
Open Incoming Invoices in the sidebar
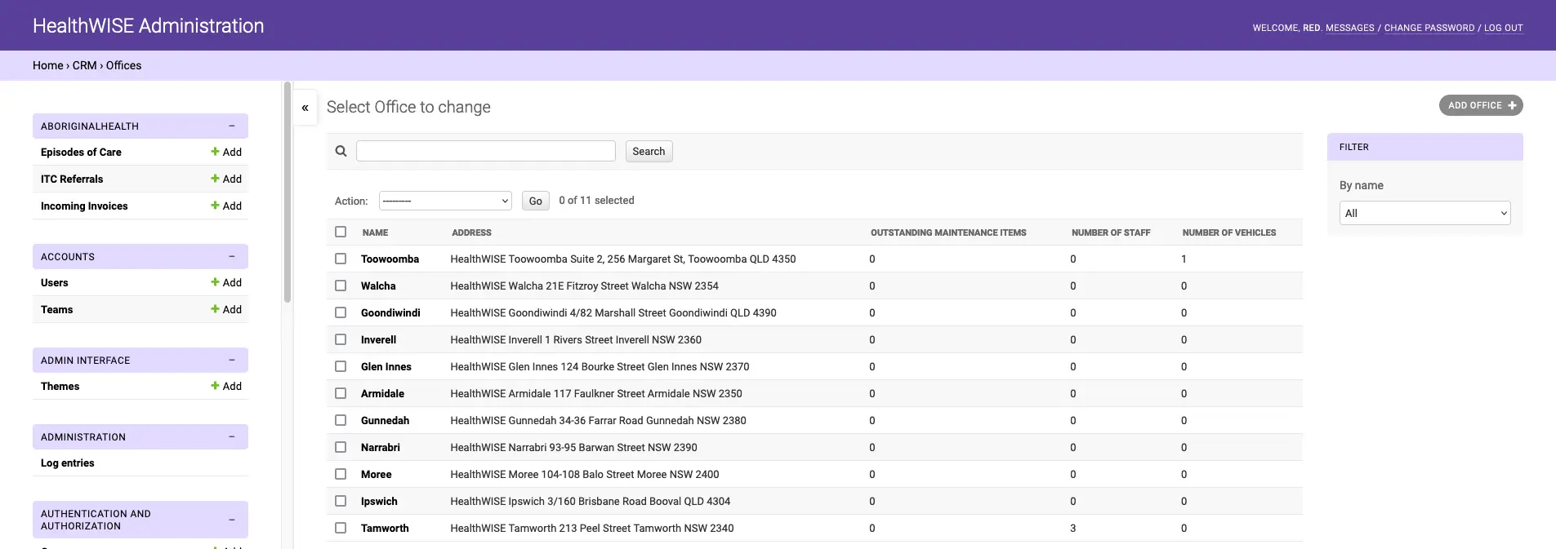pyautogui.click(x=84, y=206)
